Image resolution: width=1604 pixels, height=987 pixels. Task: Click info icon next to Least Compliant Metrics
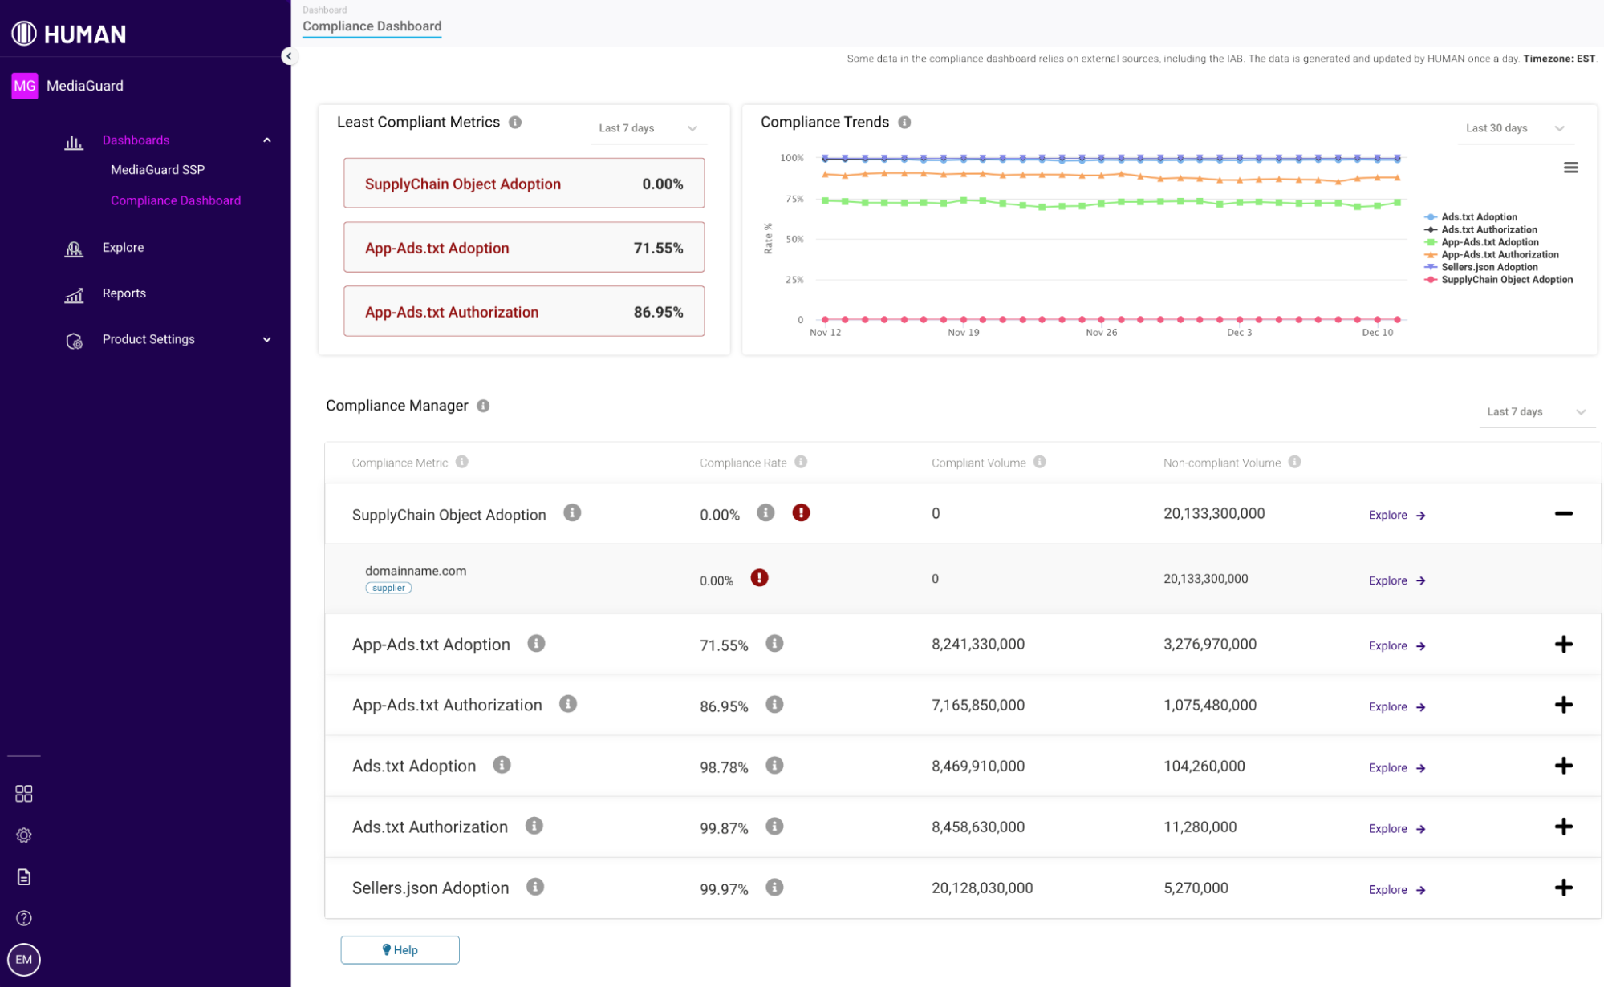point(515,123)
